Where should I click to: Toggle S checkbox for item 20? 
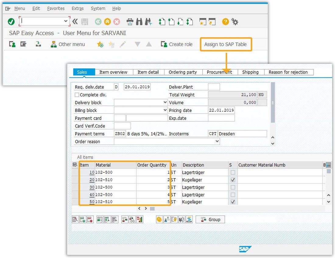(x=233, y=180)
